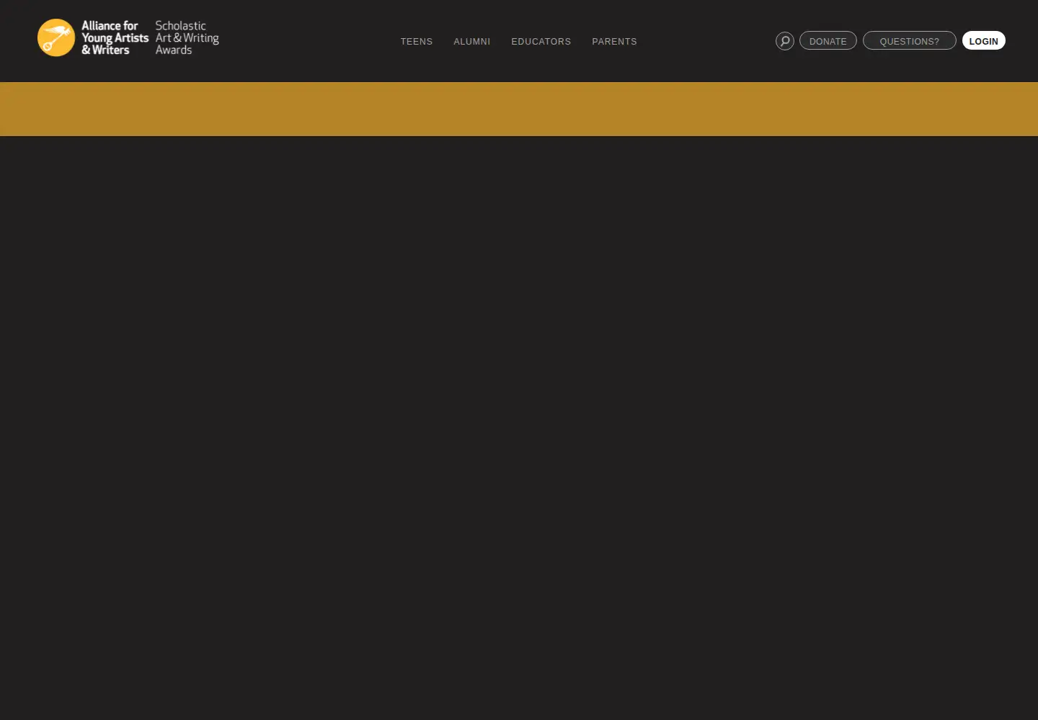
Task: Click the Alliance for Young Artists & Writers logo
Action: pos(93,37)
